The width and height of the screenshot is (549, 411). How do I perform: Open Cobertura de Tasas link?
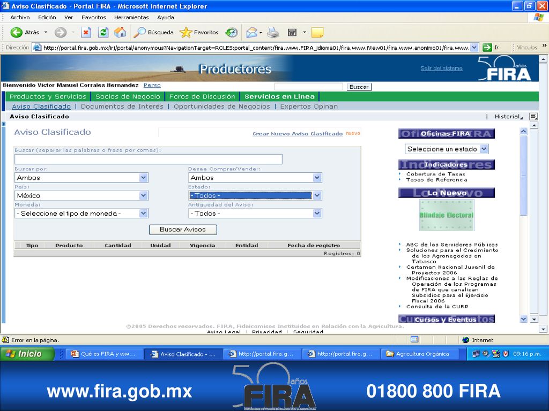pyautogui.click(x=435, y=174)
